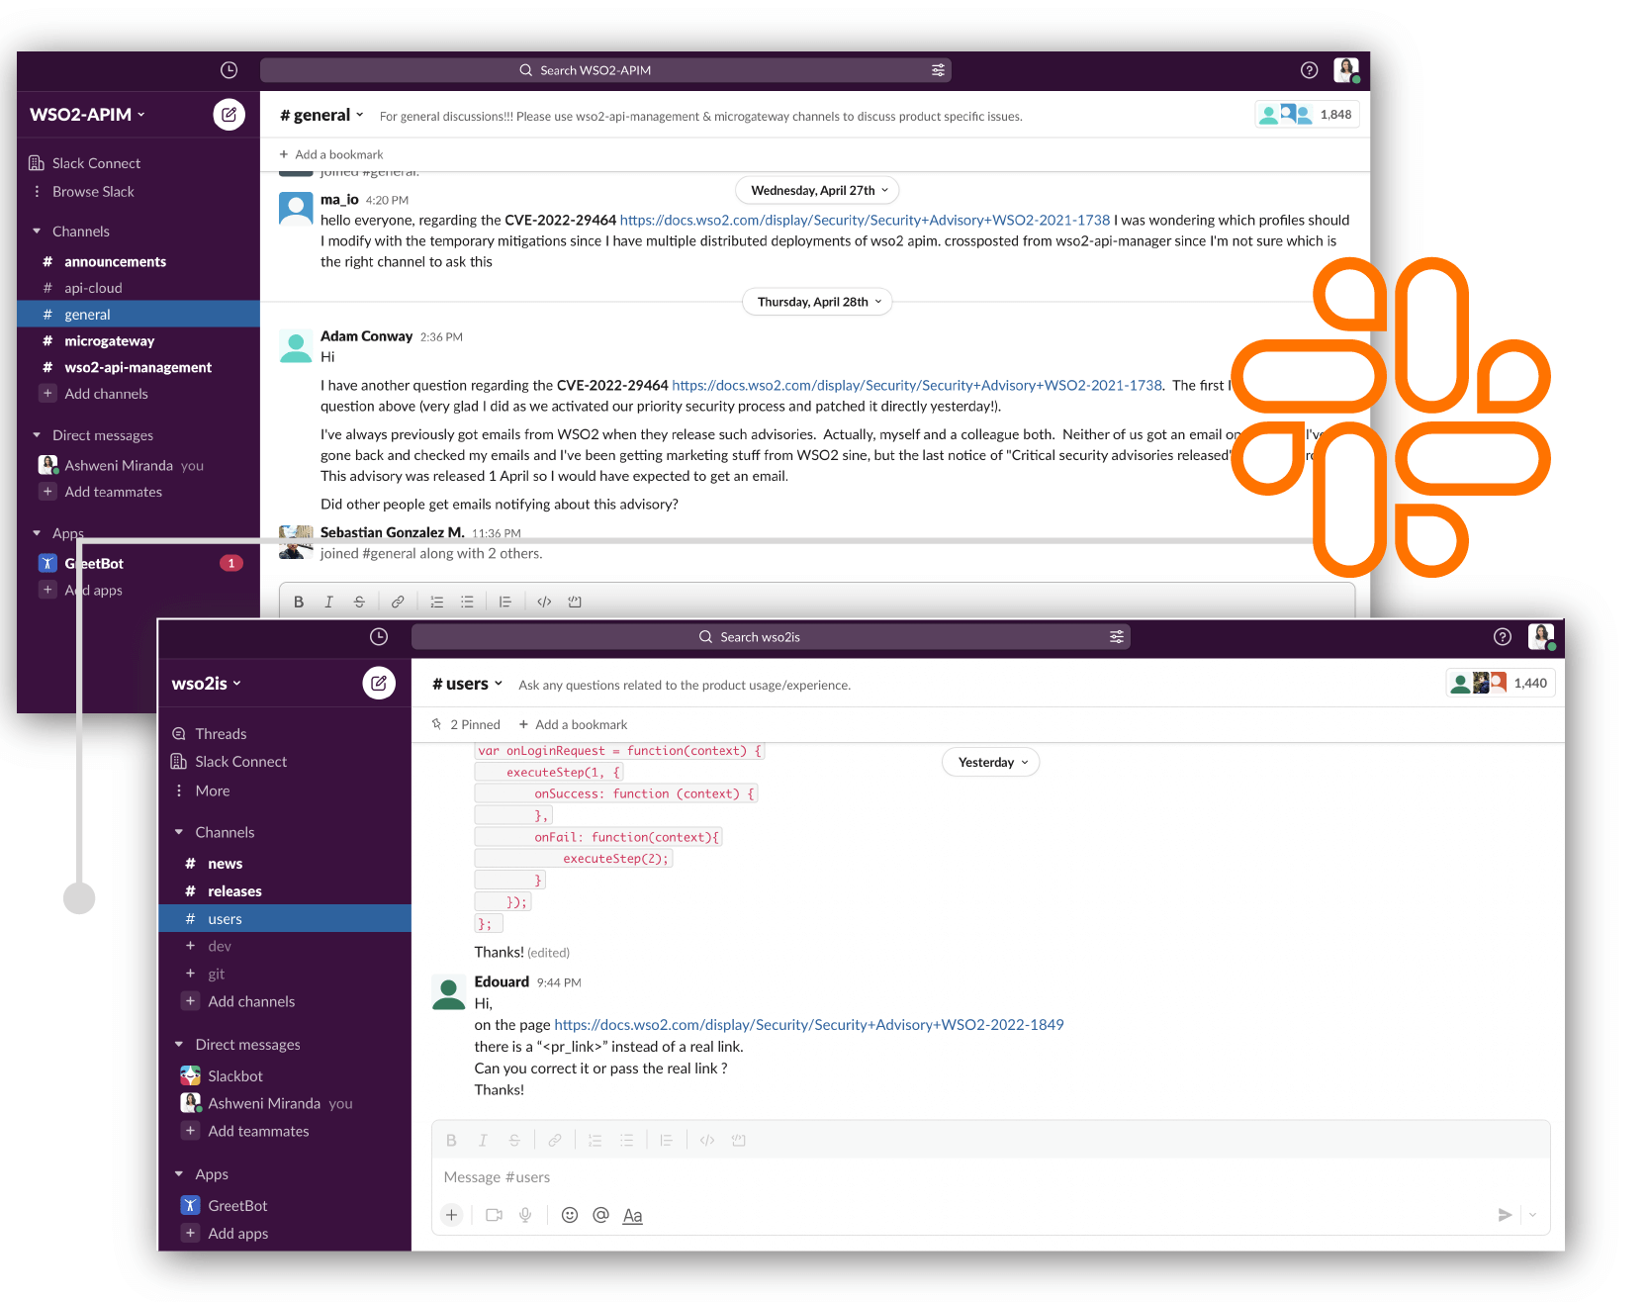
Task: Collapse Direct messages section in wso2is sidebar
Action: pos(179,1045)
